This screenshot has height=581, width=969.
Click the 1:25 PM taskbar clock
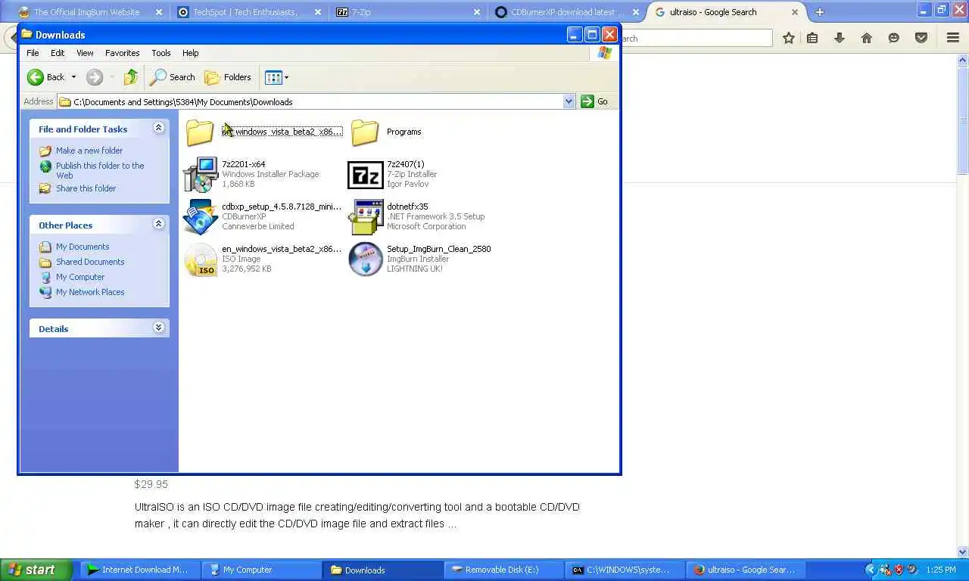pos(940,570)
